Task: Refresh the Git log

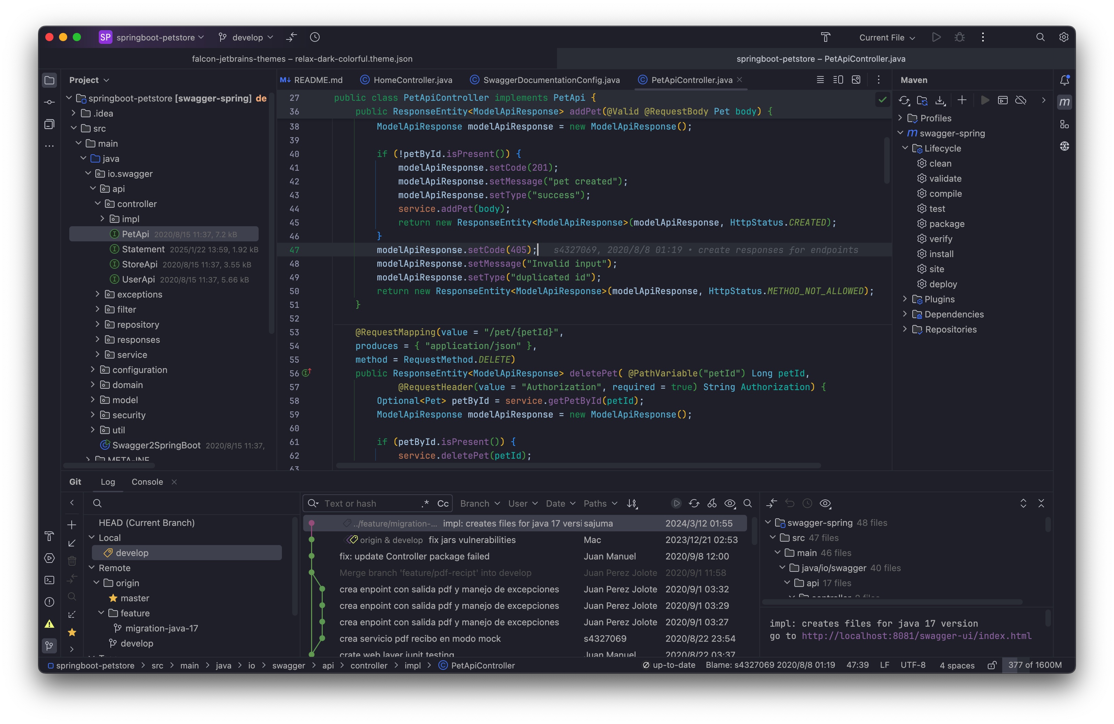Action: 694,503
